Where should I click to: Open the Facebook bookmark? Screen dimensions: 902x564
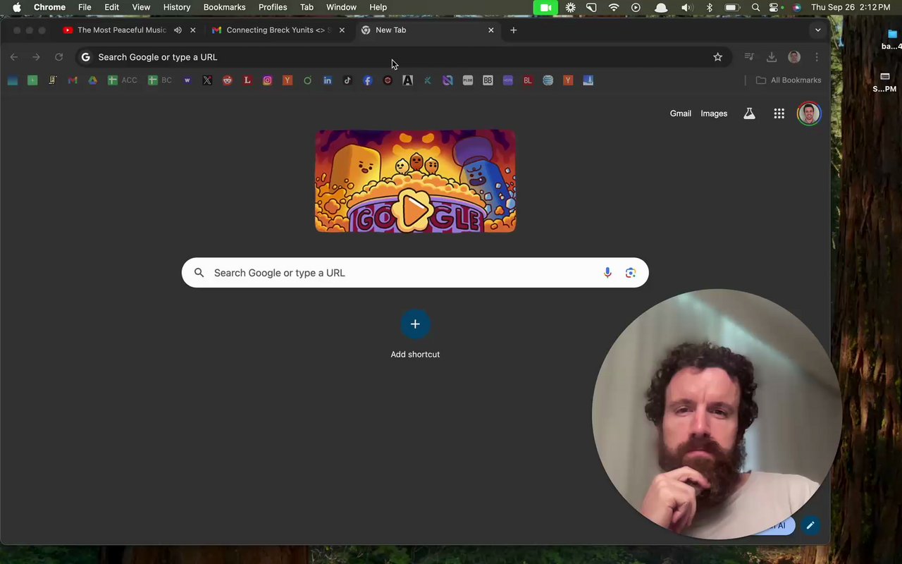click(x=367, y=80)
